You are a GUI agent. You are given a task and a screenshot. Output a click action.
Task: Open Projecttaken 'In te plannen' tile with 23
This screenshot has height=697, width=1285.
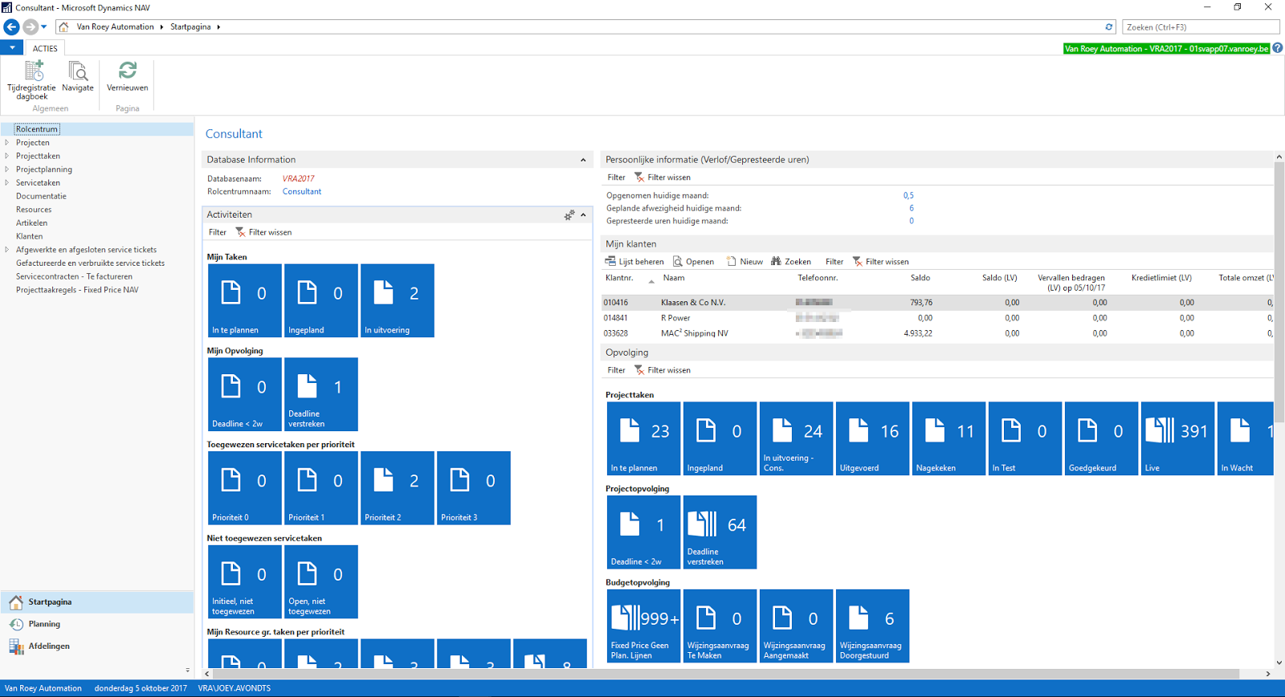pos(644,438)
